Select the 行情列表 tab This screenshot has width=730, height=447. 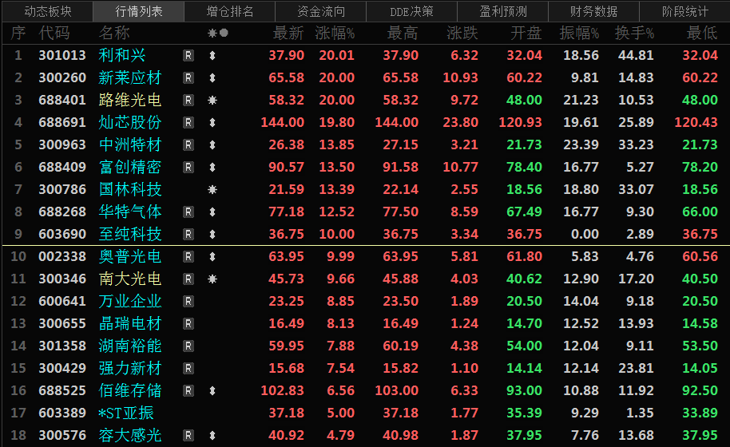139,11
